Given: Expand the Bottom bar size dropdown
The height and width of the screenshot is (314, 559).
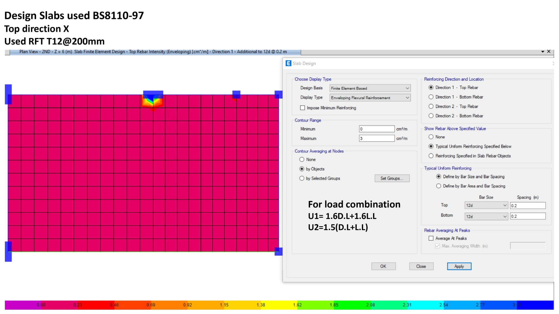Looking at the screenshot, I should [486, 216].
